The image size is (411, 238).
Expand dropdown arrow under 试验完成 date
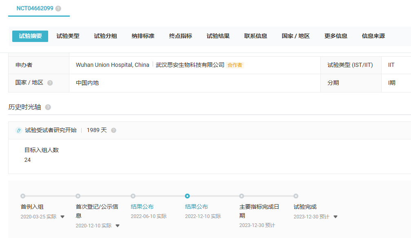(x=335, y=217)
